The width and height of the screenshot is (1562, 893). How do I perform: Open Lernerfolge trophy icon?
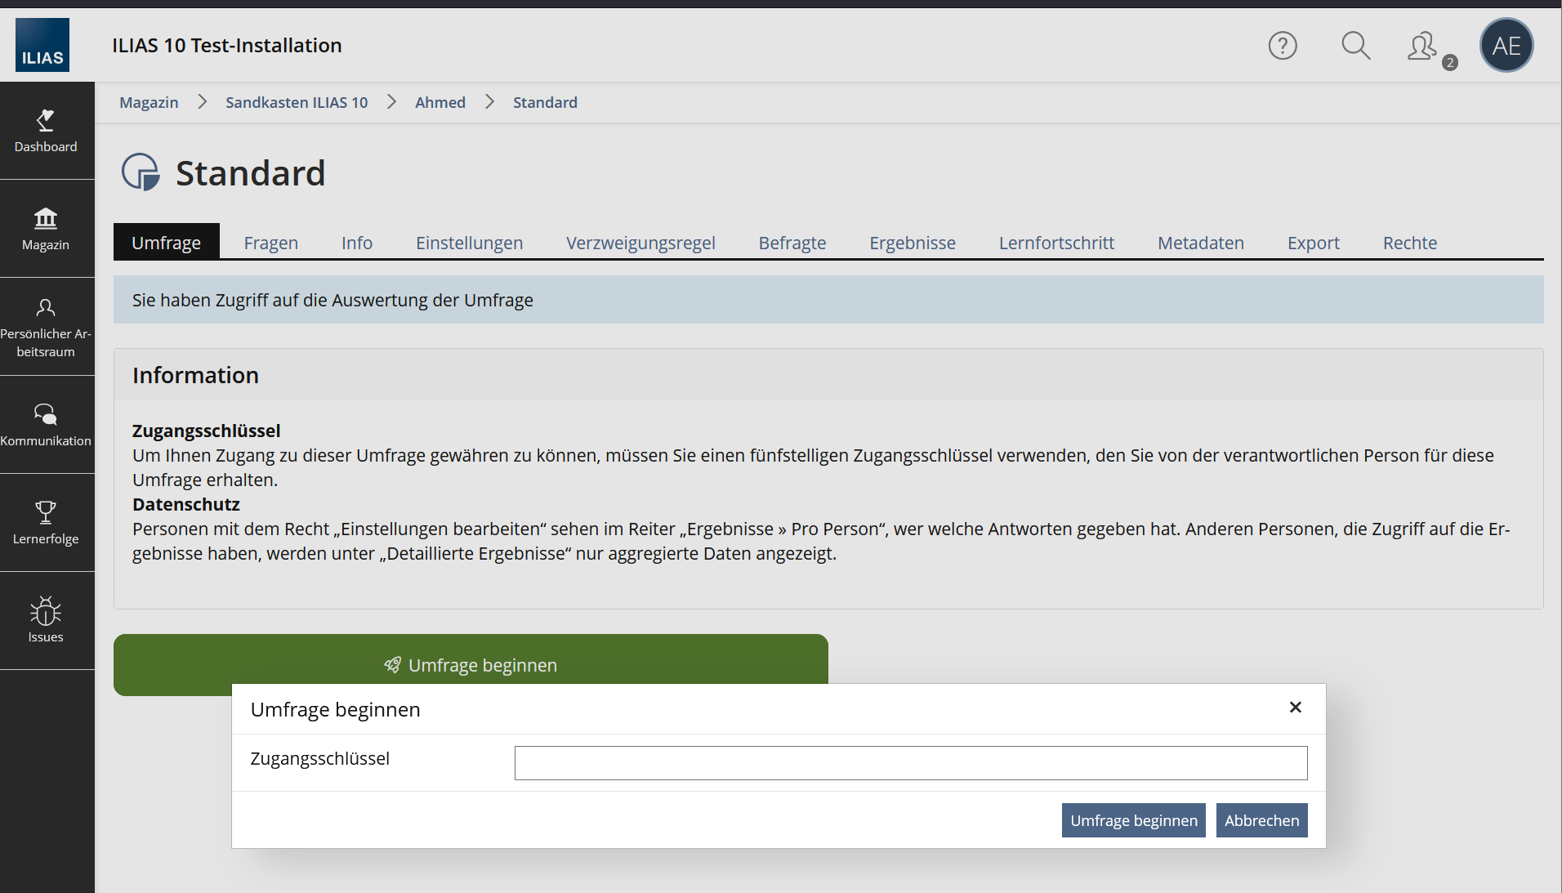46,523
